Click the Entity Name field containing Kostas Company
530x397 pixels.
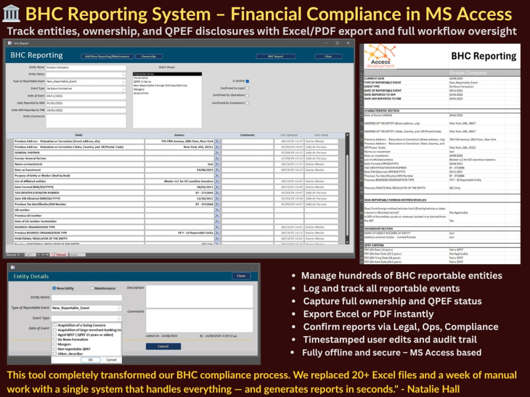[86, 68]
